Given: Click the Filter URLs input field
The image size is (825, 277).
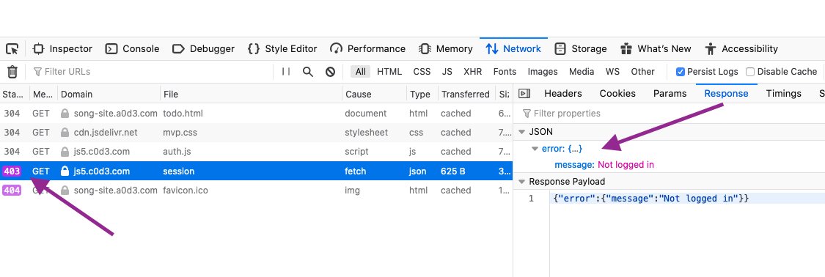Looking at the screenshot, I should click(153, 72).
